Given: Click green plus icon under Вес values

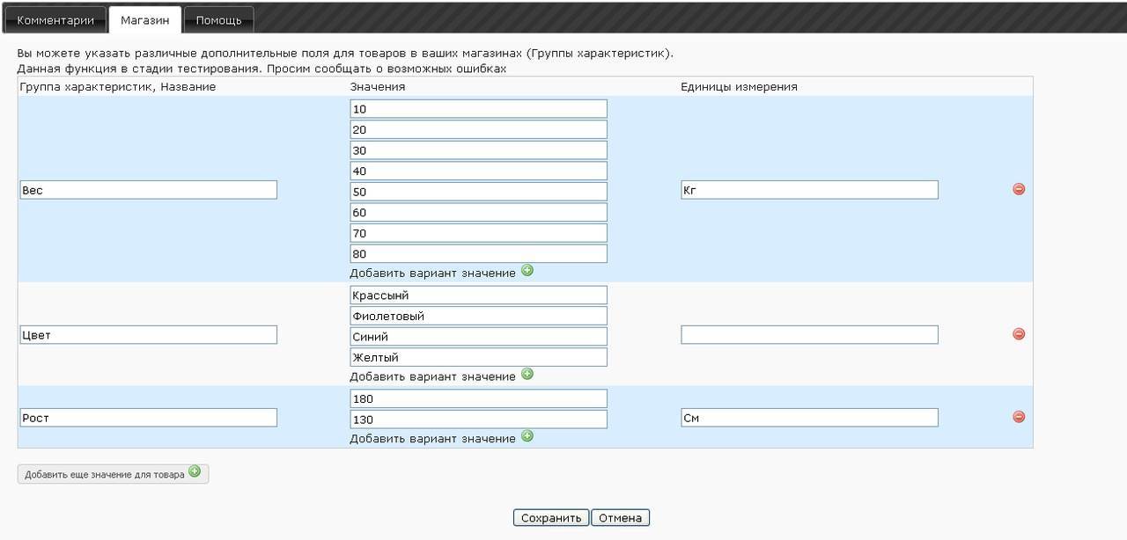Looking at the screenshot, I should (527, 271).
